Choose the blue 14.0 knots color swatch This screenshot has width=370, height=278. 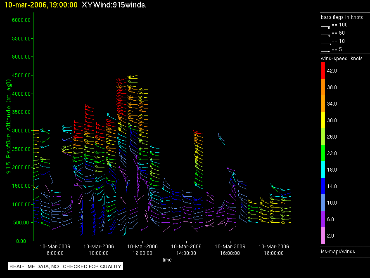click(x=323, y=186)
